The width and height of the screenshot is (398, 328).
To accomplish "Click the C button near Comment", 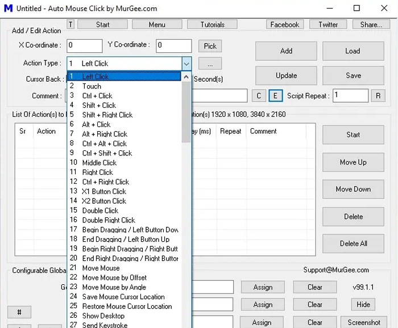I will pos(259,96).
